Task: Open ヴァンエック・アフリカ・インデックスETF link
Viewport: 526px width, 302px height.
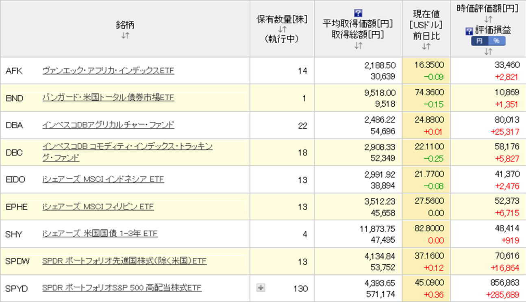Action: tap(108, 71)
